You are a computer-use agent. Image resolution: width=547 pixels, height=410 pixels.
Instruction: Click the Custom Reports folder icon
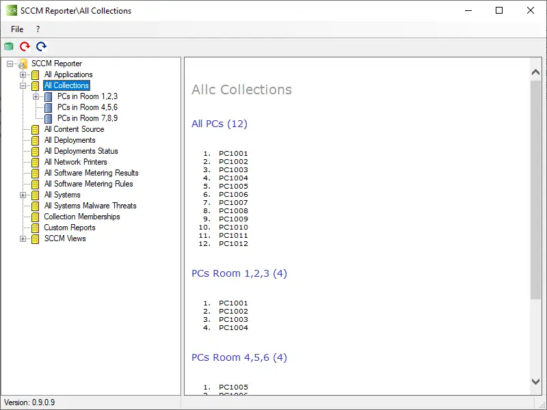click(x=36, y=228)
